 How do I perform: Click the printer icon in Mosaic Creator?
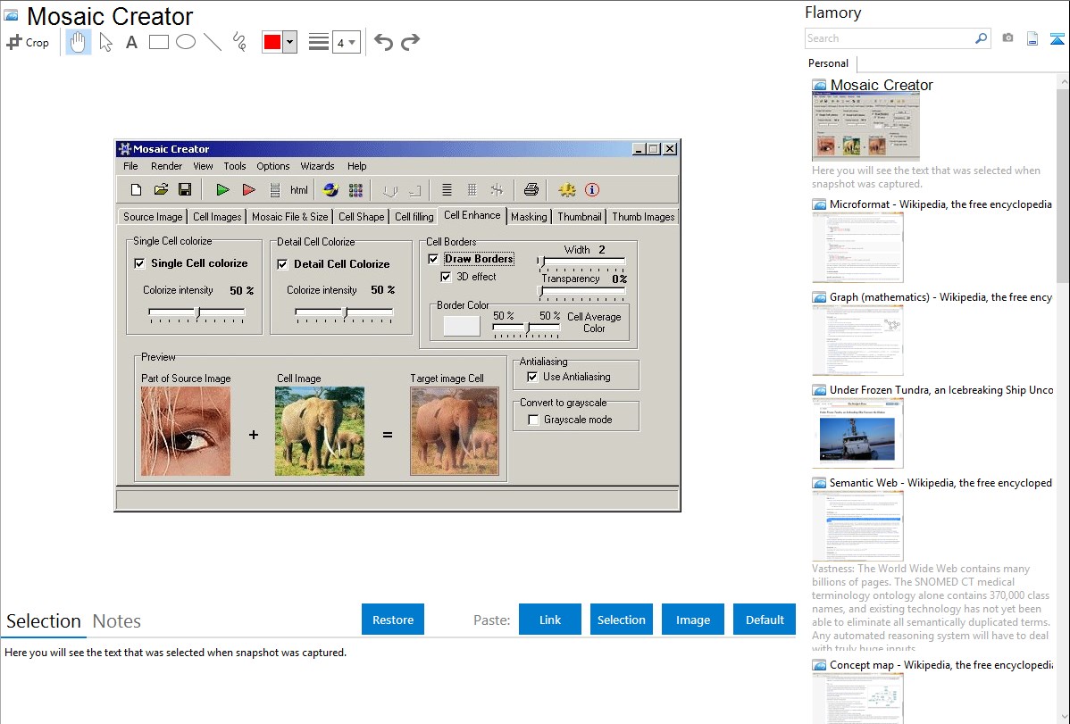click(531, 189)
